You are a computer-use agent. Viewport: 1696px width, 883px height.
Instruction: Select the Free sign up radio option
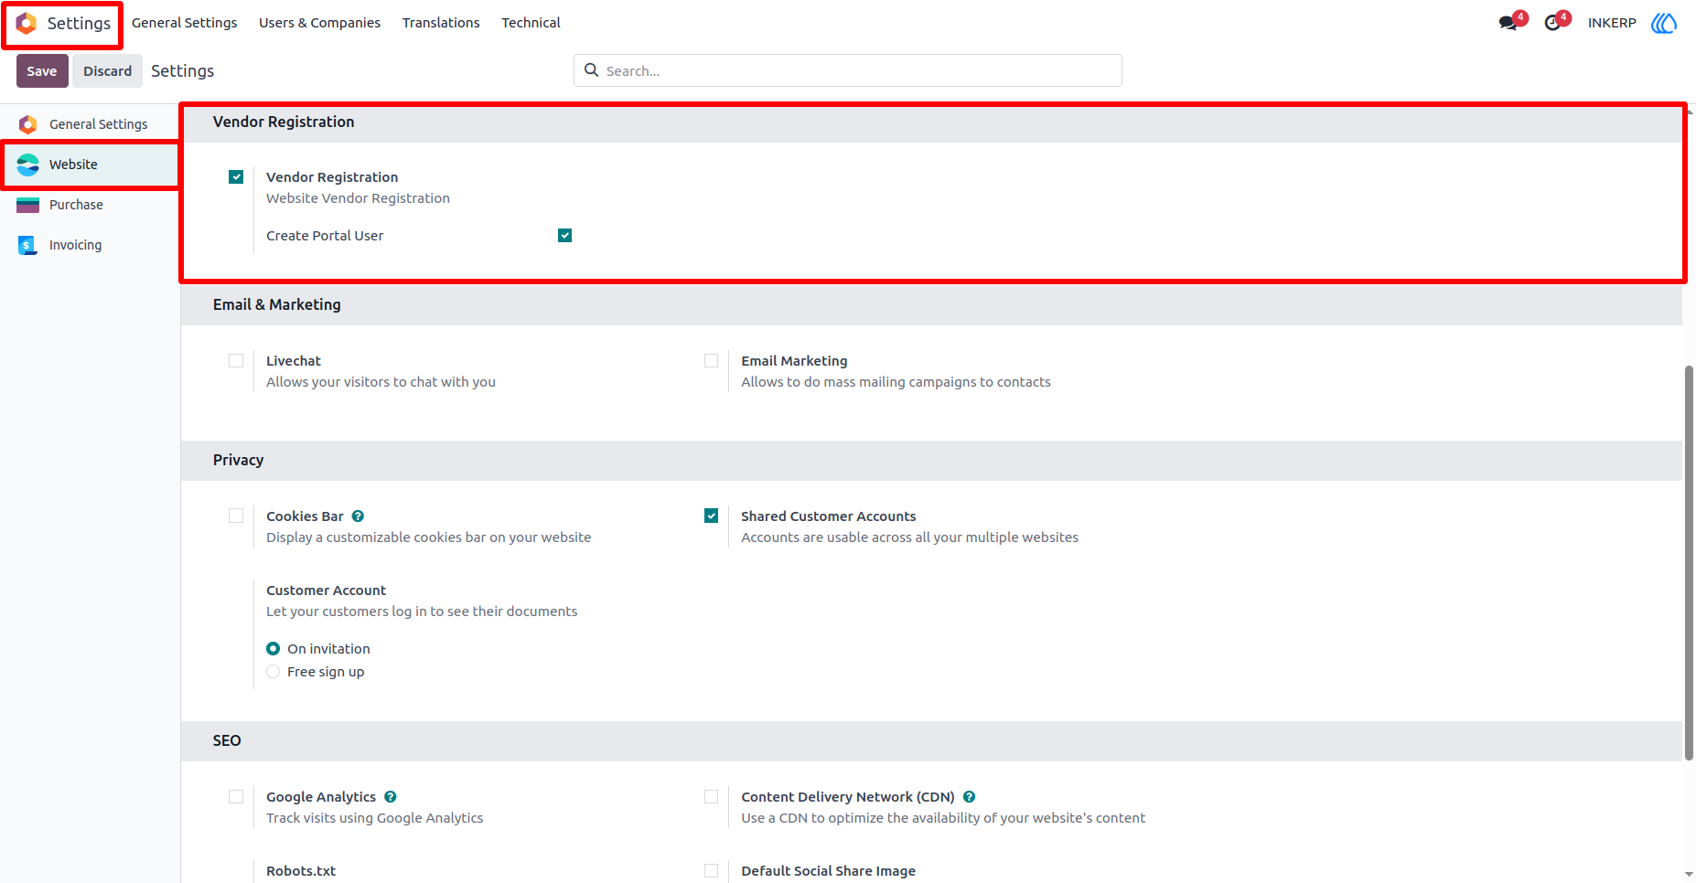[273, 672]
